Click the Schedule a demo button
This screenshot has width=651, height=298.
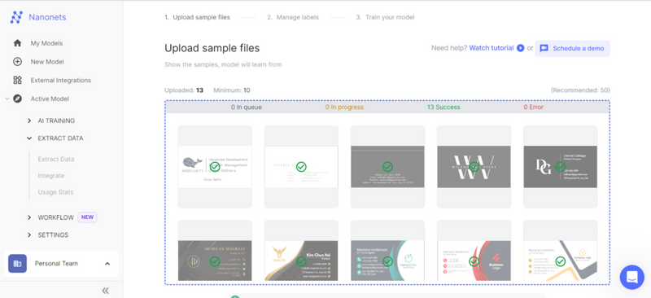point(573,48)
